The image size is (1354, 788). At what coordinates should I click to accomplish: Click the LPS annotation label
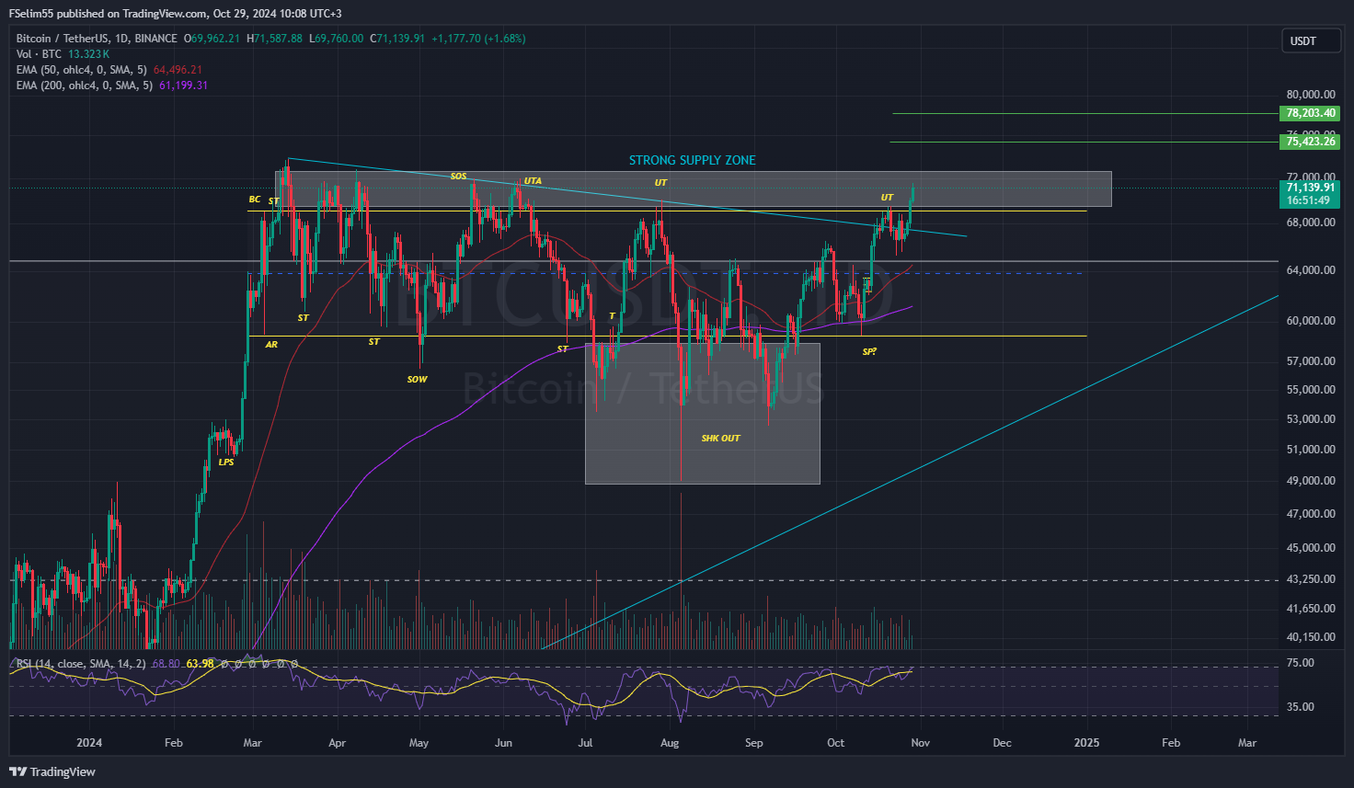[226, 463]
